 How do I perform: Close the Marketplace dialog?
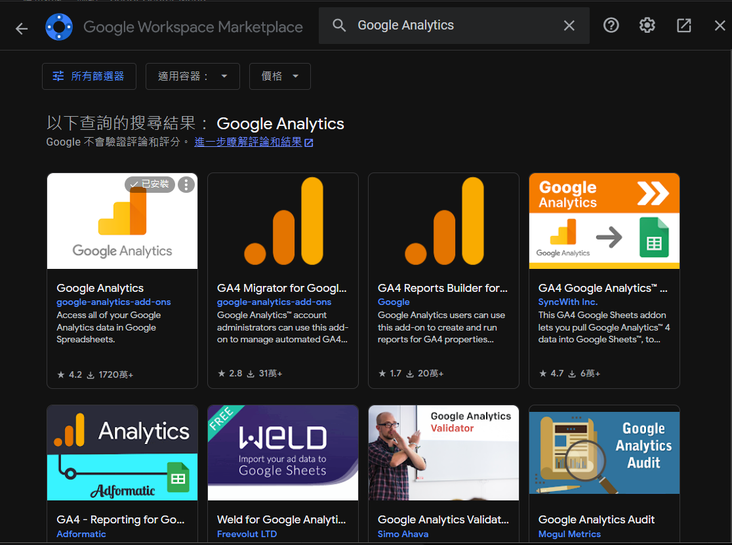click(x=720, y=25)
